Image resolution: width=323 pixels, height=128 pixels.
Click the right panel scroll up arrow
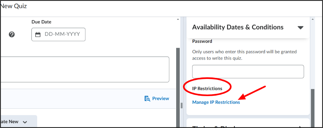coord(313,20)
